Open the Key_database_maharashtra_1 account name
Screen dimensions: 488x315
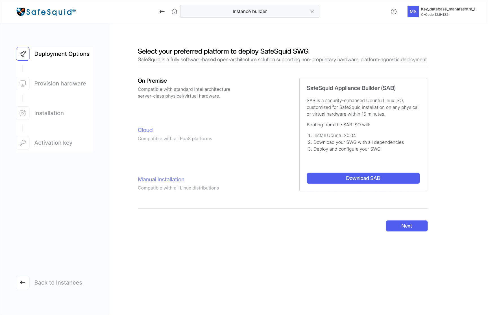click(x=448, y=9)
